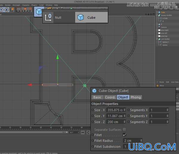This screenshot has height=154, width=179.
Task: Select the Cube object in Object Manager
Action: click(x=163, y=12)
